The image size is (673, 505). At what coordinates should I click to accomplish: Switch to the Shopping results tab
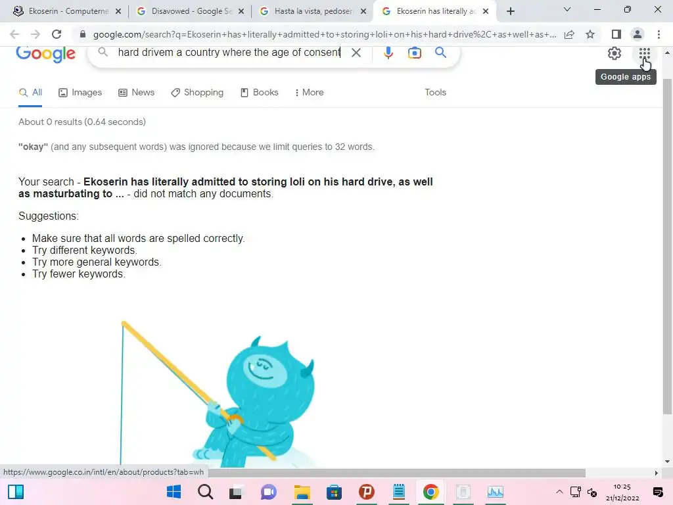pyautogui.click(x=197, y=92)
